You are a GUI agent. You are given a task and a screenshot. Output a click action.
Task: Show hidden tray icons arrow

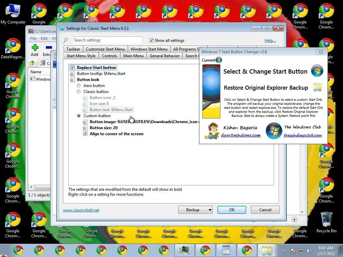(x=285, y=251)
